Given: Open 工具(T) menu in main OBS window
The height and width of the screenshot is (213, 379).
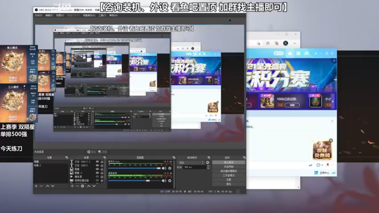Looking at the screenshot, I should (102, 15).
